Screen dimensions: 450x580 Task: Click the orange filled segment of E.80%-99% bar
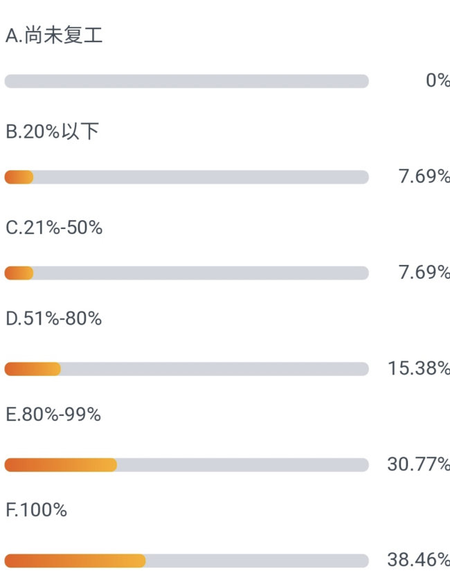tap(61, 465)
